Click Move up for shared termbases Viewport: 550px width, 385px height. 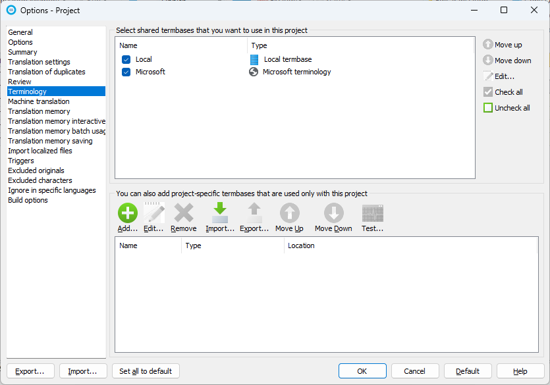point(503,45)
